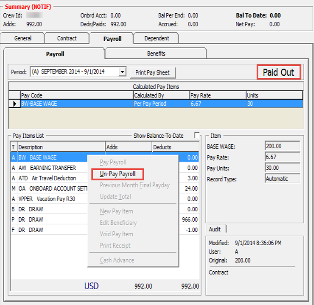Click the 966.00 deduct value
314x305 pixels.
(x=190, y=220)
